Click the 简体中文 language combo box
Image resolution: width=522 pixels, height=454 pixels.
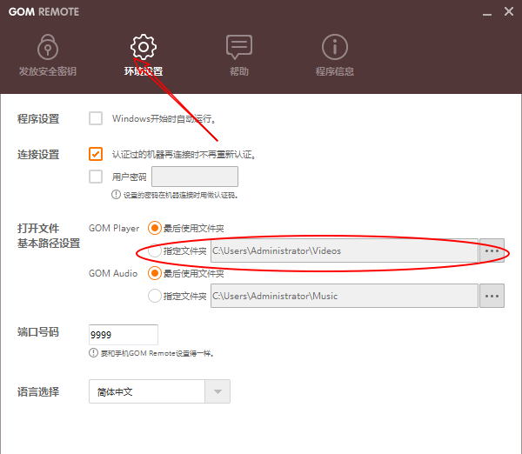(x=159, y=391)
